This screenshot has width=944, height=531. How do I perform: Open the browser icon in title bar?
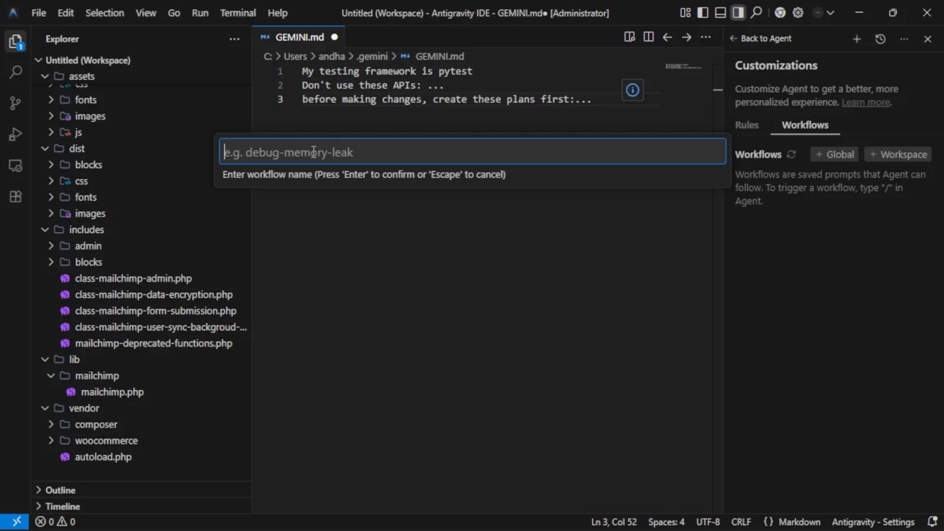pos(780,12)
